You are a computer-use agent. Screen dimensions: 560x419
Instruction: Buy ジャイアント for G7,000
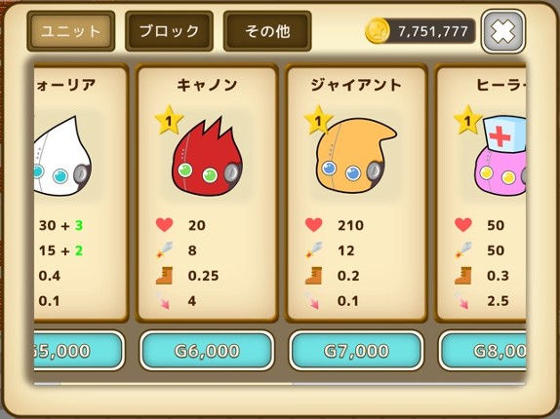(x=356, y=351)
